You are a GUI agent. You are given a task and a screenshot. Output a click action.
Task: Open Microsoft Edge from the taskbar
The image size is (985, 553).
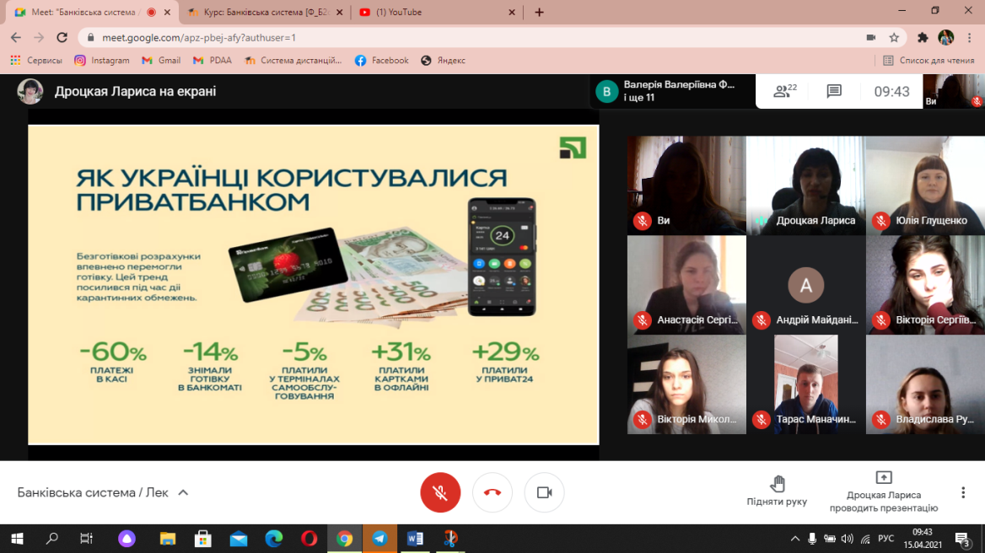[x=274, y=539]
